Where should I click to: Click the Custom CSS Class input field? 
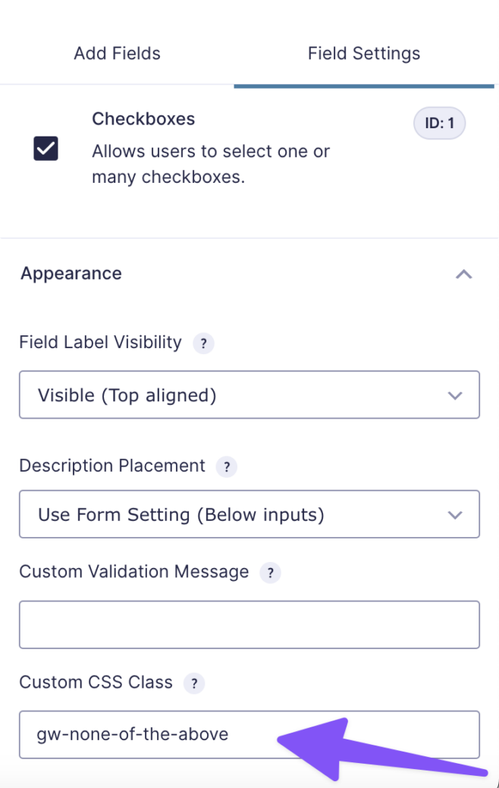click(249, 734)
